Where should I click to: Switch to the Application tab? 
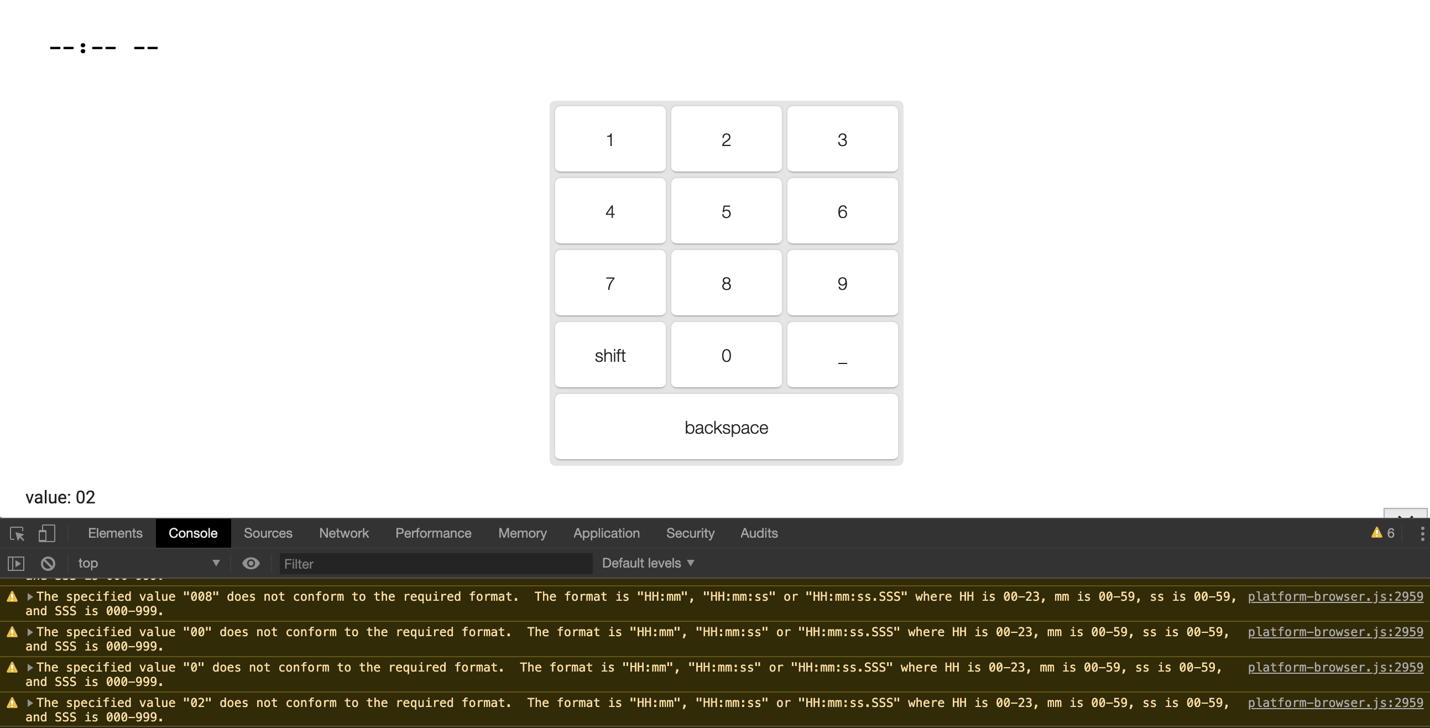pyautogui.click(x=606, y=533)
